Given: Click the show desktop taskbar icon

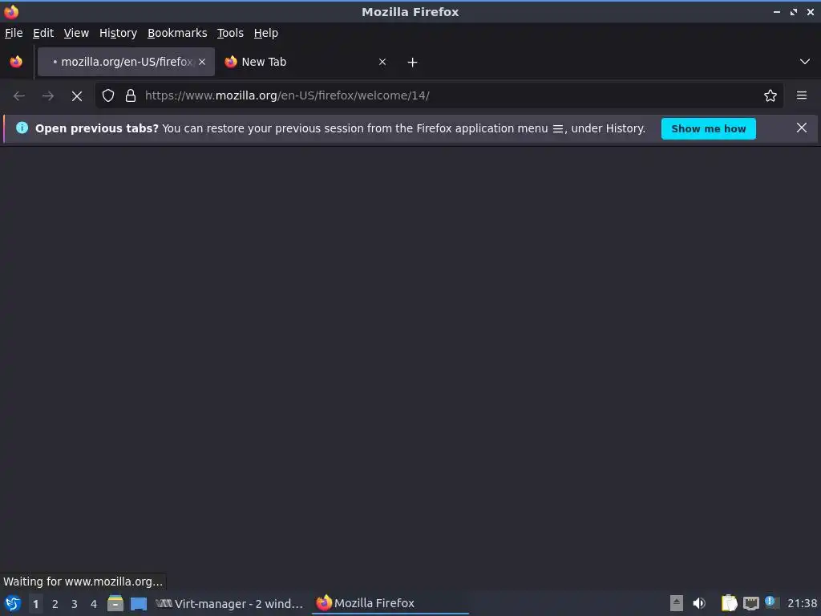Looking at the screenshot, I should (x=139, y=604).
